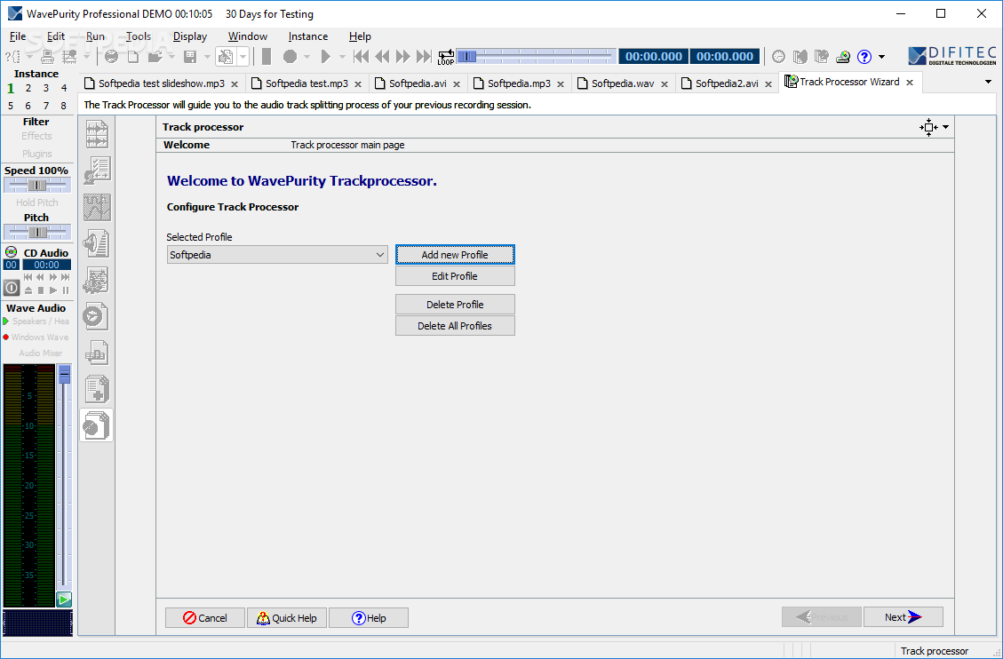This screenshot has height=659, width=1003.
Task: Open the dropdown arrow beside save icon
Action: (207, 57)
